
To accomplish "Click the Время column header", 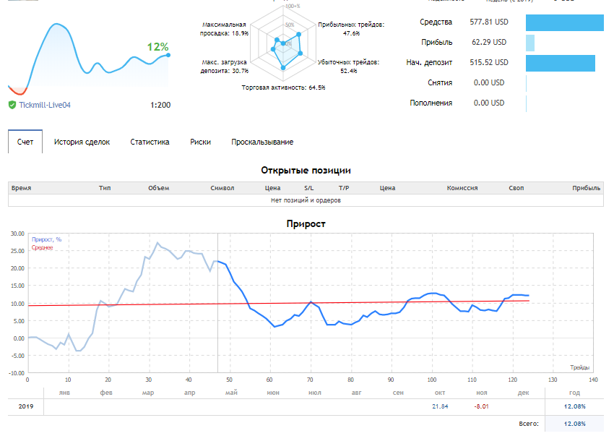I will (x=21, y=188).
